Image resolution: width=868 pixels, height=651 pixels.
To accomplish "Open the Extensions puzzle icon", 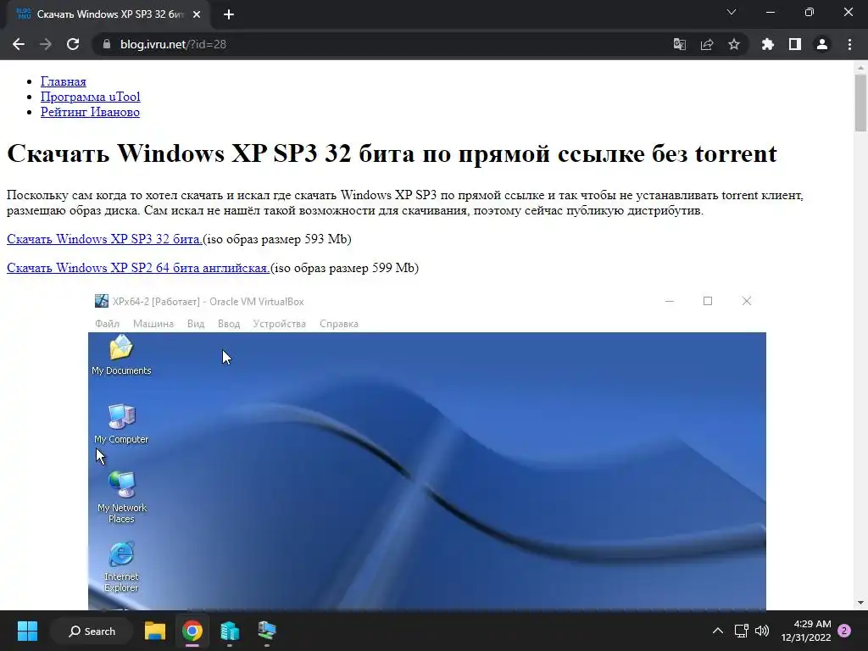I will pos(767,44).
